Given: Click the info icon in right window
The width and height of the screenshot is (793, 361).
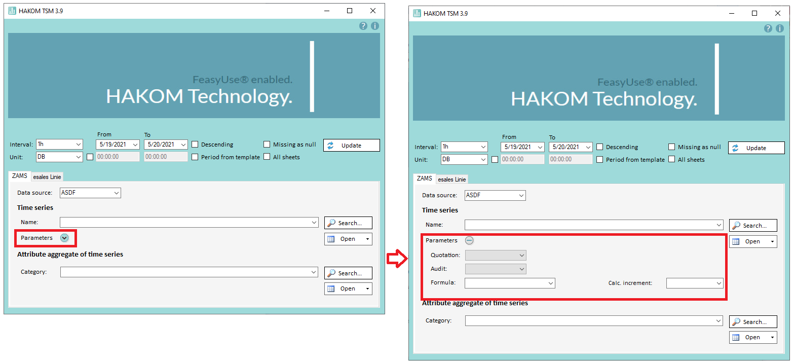Looking at the screenshot, I should tap(780, 28).
